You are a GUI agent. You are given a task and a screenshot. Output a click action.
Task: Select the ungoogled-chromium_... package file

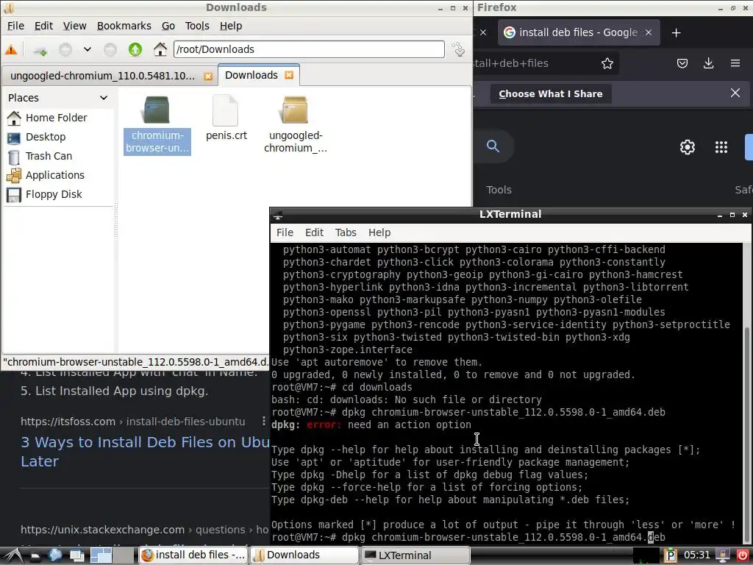point(295,125)
